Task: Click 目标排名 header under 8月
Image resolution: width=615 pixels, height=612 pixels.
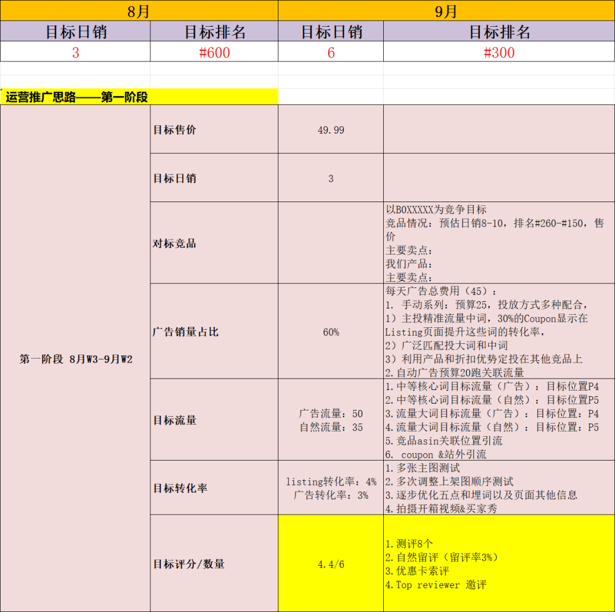Action: click(214, 31)
